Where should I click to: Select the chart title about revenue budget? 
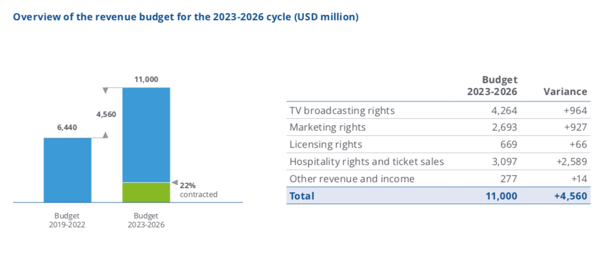186,17
